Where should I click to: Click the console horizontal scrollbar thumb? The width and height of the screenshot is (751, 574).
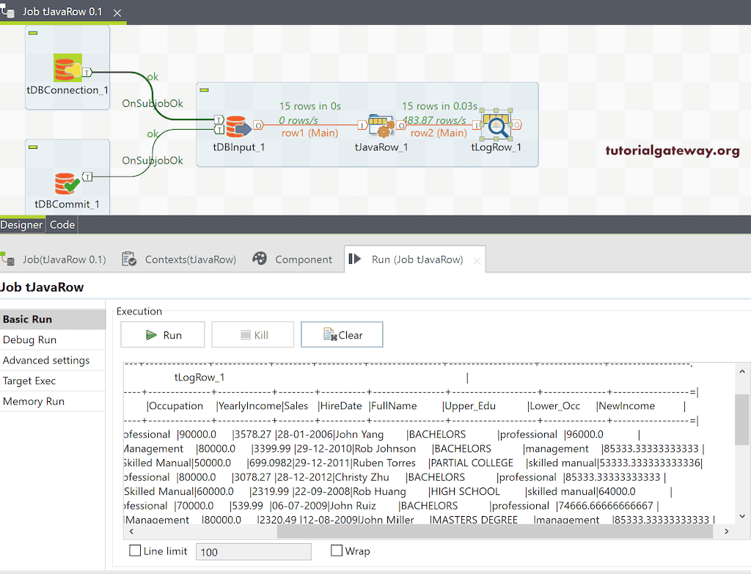coord(495,531)
